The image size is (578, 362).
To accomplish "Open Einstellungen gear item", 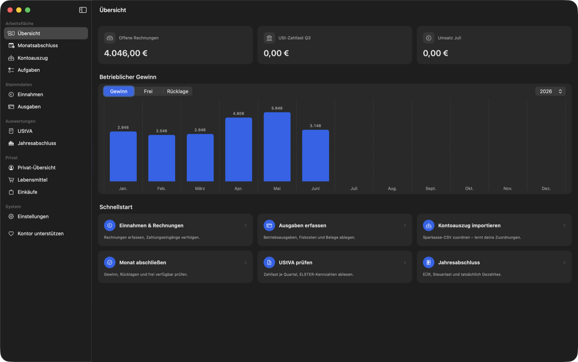I will 46,216.
